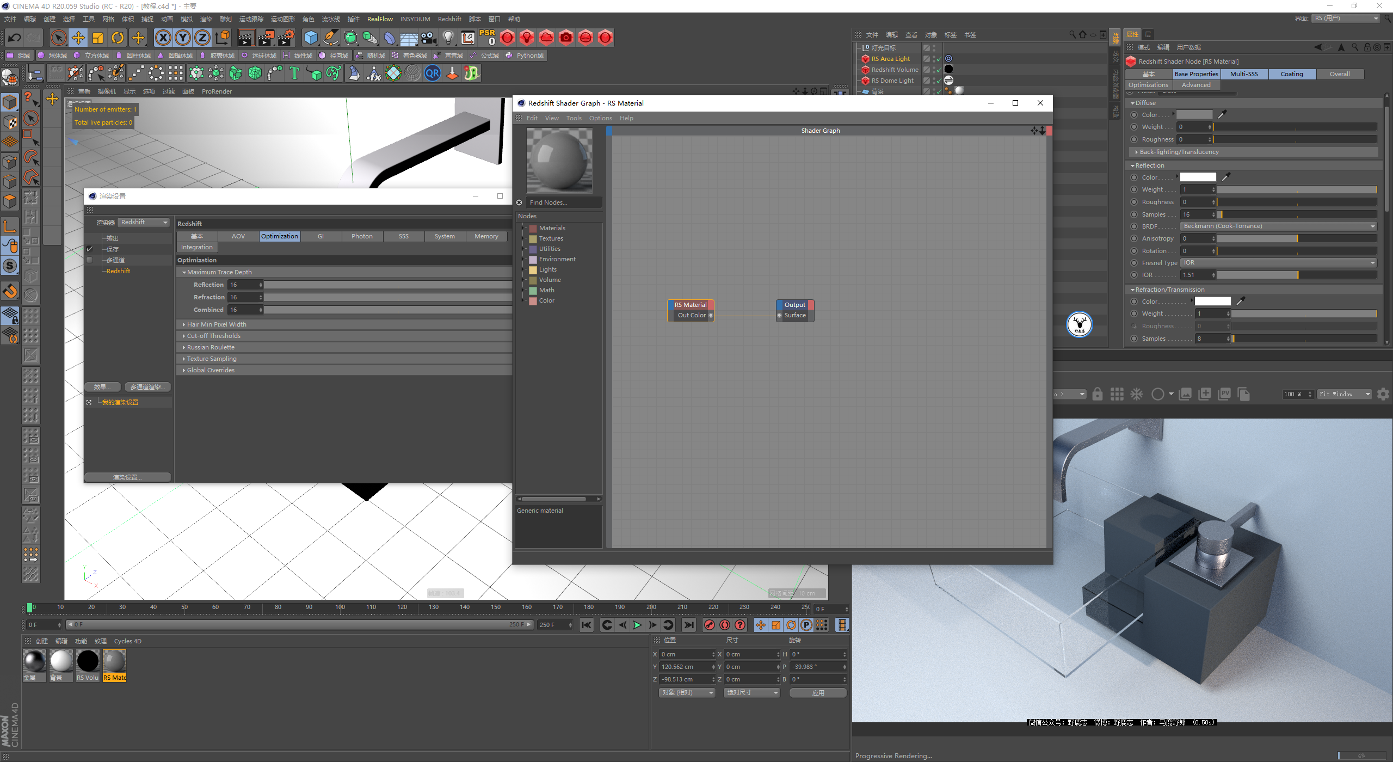Image resolution: width=1393 pixels, height=762 pixels.
Task: Click the play forward button
Action: [637, 625]
